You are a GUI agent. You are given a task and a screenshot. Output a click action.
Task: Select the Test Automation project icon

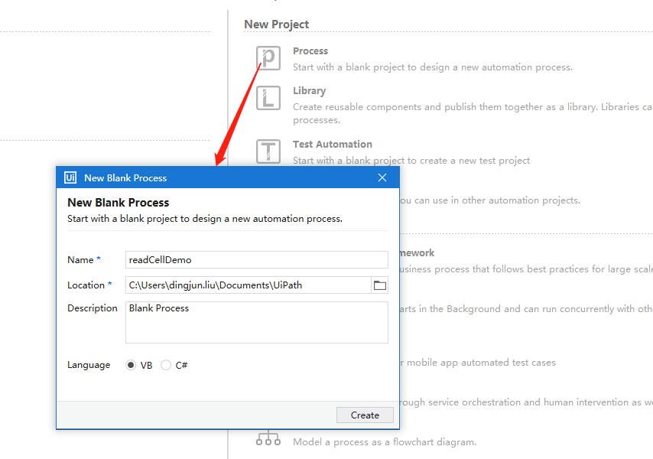pyautogui.click(x=268, y=151)
